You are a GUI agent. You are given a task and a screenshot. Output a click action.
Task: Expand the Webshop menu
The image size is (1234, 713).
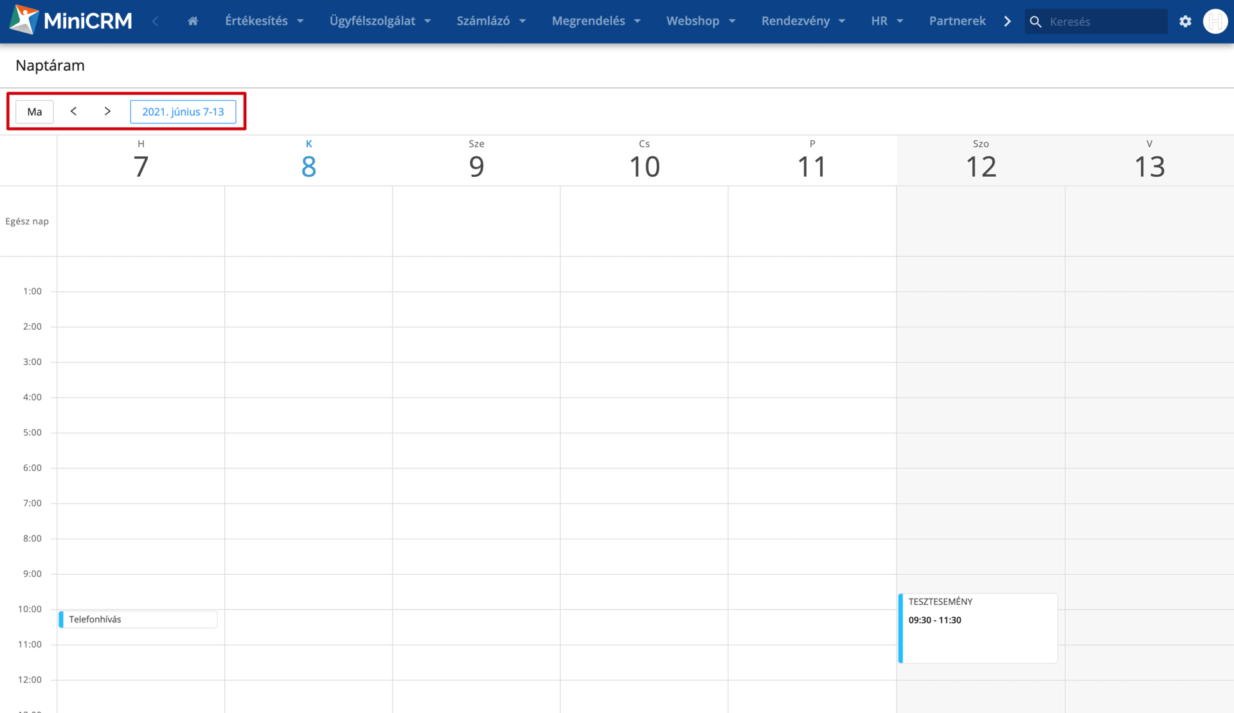pos(701,21)
